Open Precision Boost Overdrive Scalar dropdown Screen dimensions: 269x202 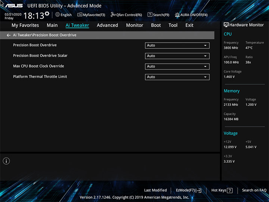[177, 56]
